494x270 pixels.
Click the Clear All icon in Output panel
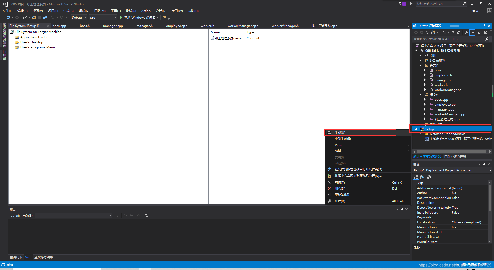(x=139, y=216)
